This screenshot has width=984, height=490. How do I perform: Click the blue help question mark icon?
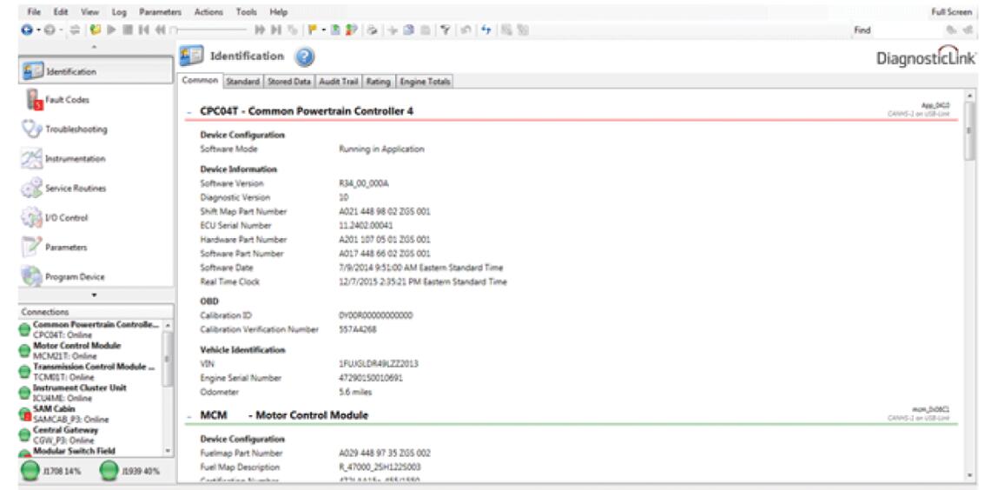click(304, 57)
